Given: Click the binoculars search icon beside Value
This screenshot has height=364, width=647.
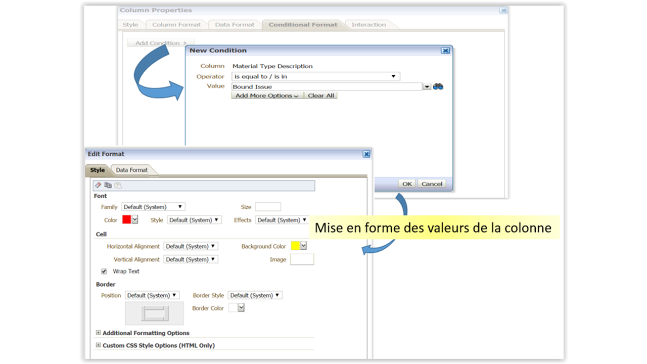Looking at the screenshot, I should [x=438, y=86].
